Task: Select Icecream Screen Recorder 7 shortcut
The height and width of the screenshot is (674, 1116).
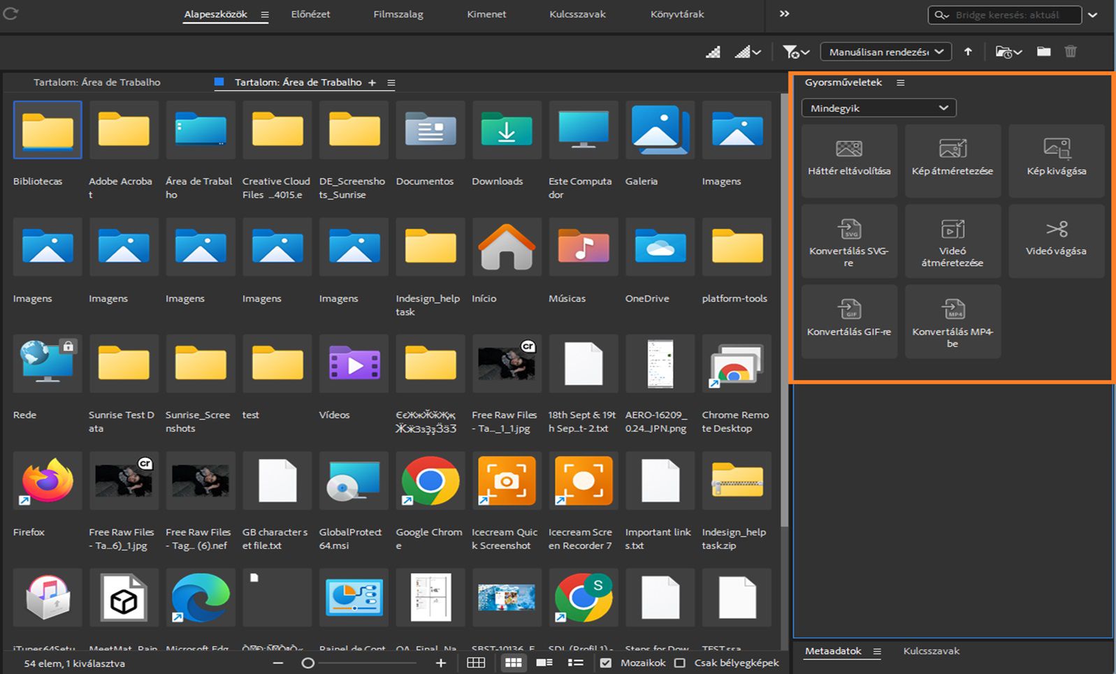Action: tap(584, 481)
